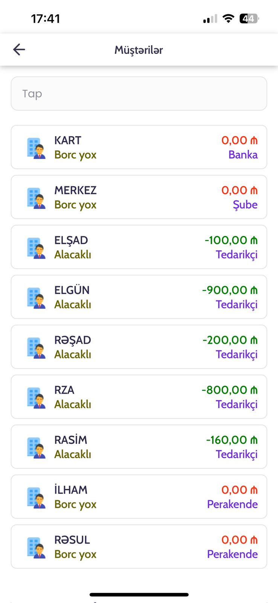Select the ELGÜN customer name
Image resolution: width=278 pixels, height=603 pixels.
point(72,290)
